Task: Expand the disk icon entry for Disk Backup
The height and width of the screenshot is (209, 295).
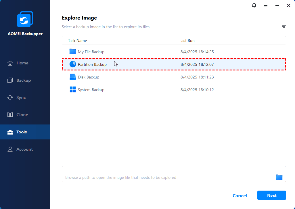Action: (73, 77)
